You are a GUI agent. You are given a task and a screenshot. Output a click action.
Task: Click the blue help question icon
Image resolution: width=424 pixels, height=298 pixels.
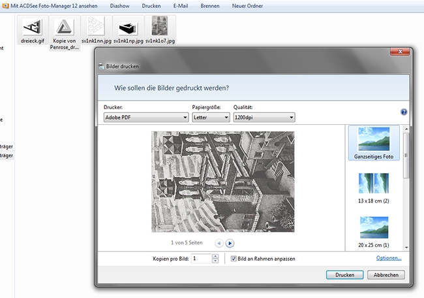click(x=404, y=112)
